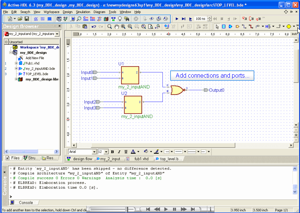Open the Files tab in Design Browser
The width and height of the screenshot is (300, 213).
click(13, 158)
